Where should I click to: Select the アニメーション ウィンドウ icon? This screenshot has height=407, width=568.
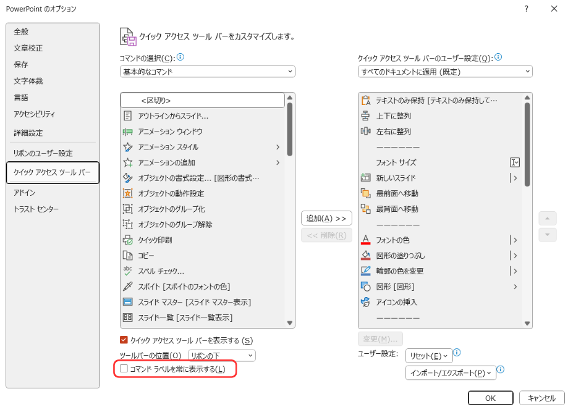click(127, 132)
